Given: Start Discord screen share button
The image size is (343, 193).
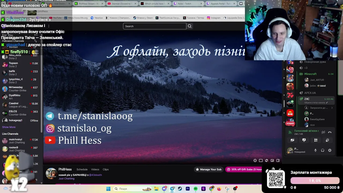Looking at the screenshot, I should (304, 140).
